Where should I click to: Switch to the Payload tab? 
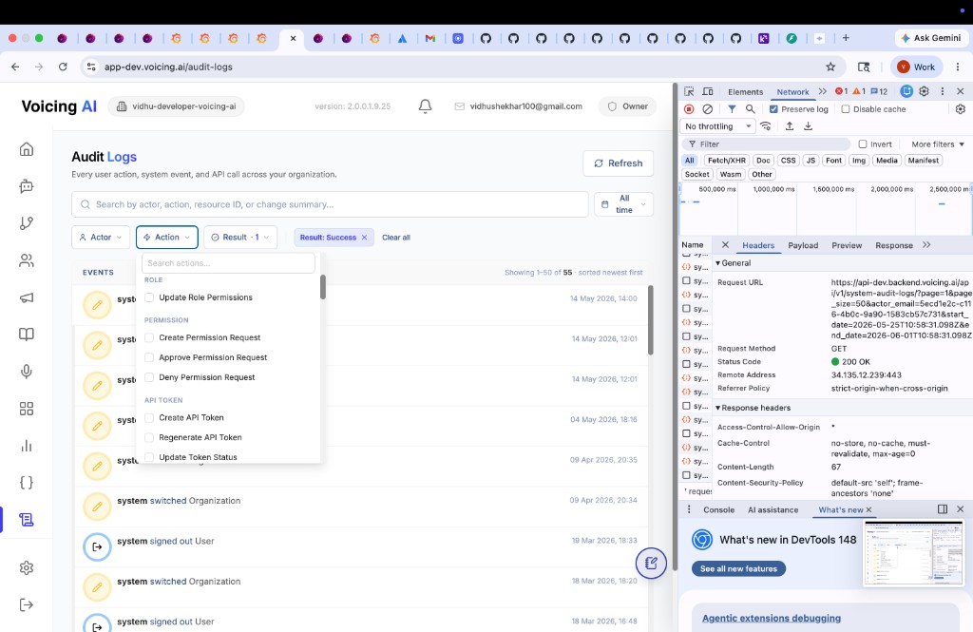803,245
